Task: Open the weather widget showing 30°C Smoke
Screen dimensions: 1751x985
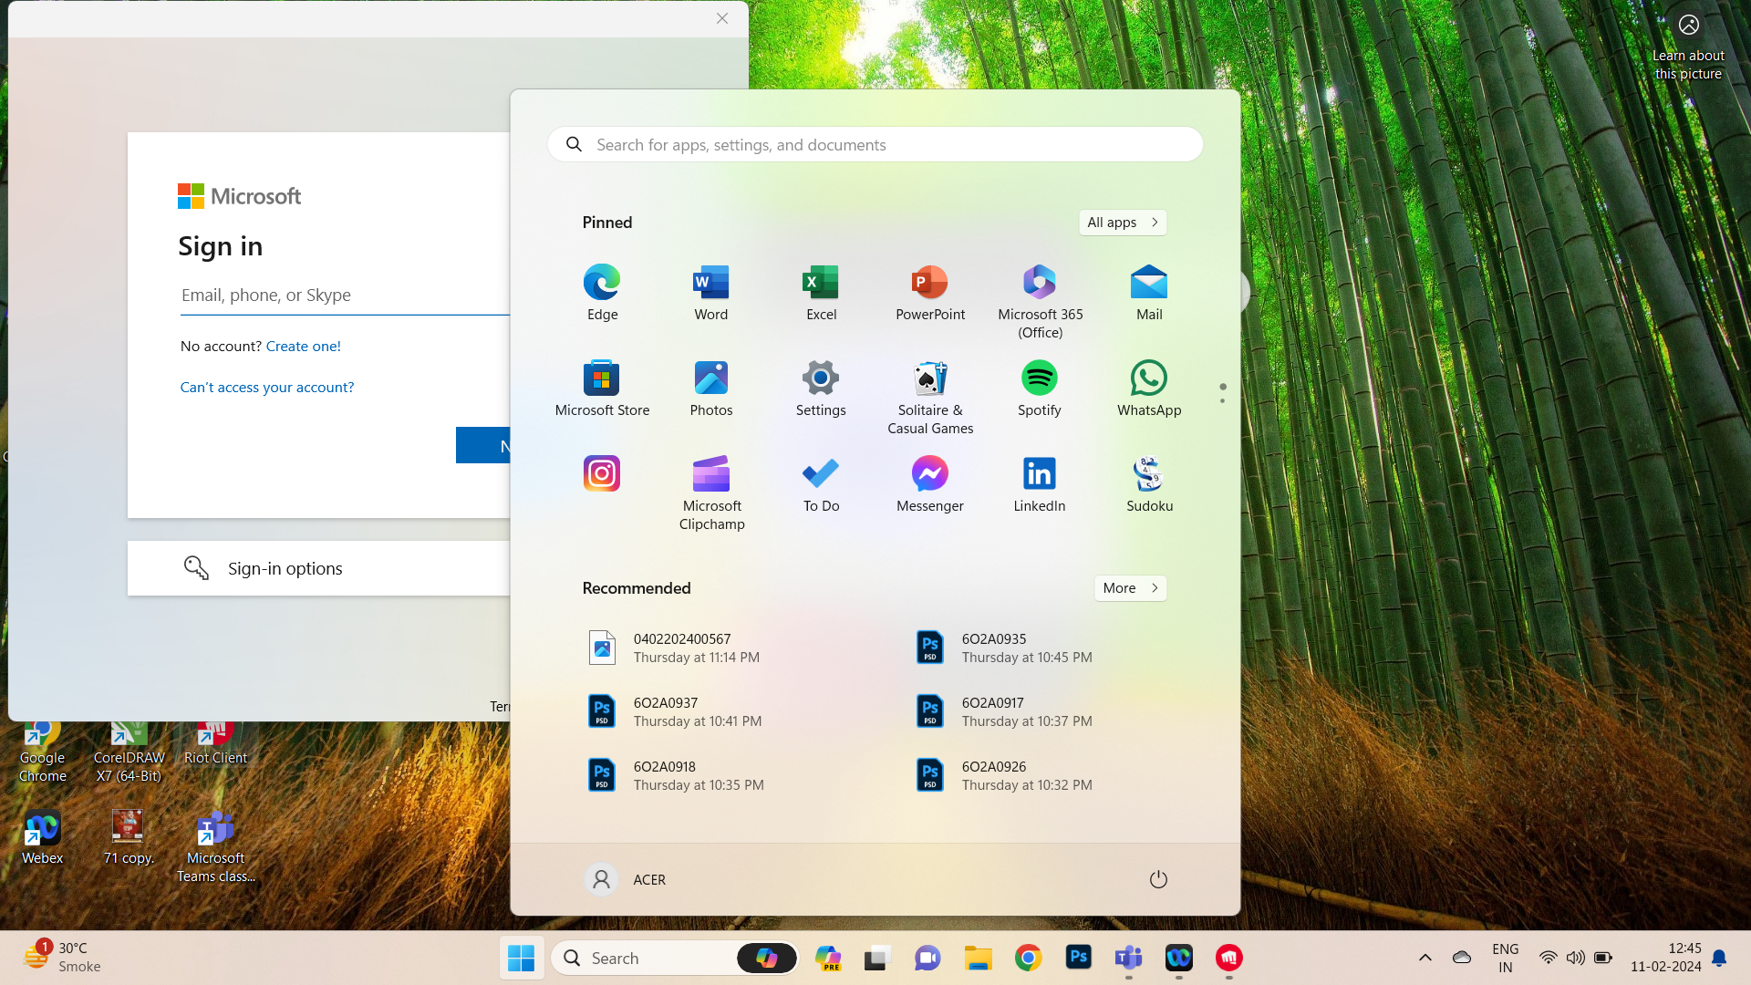Action: [62, 958]
